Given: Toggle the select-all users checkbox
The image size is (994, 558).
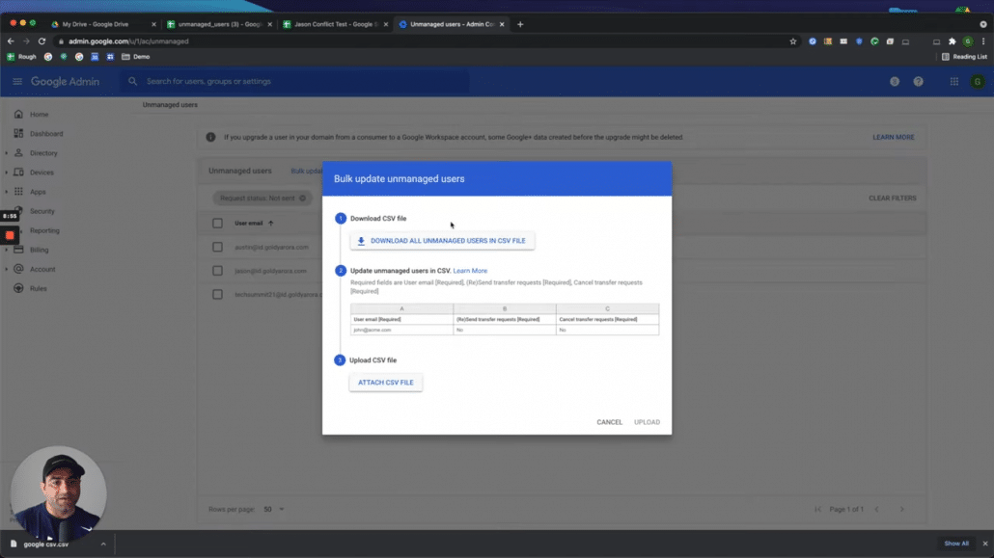Looking at the screenshot, I should [x=217, y=223].
